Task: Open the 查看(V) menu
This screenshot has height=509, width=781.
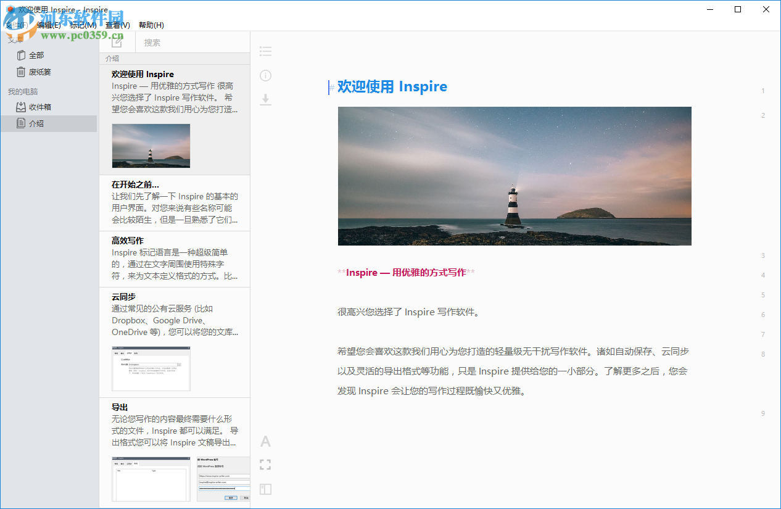Action: pyautogui.click(x=117, y=25)
